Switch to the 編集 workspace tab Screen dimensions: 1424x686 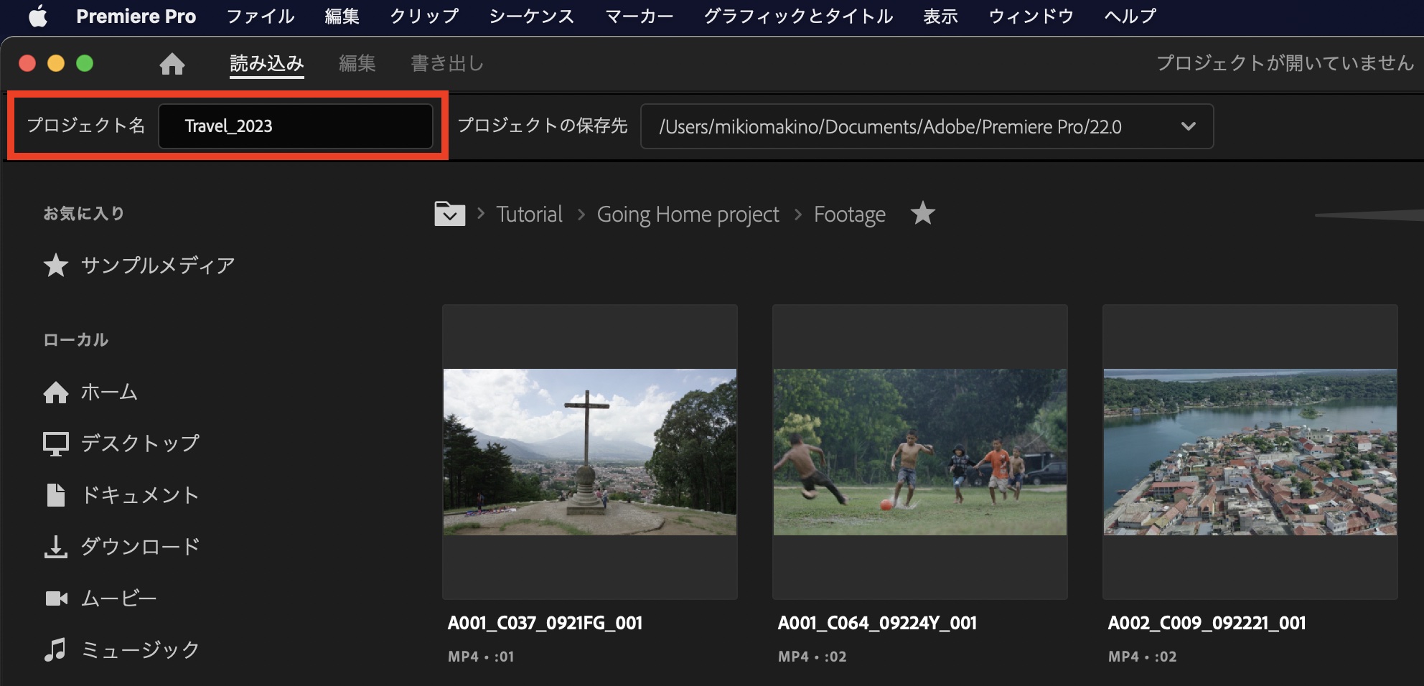[357, 64]
